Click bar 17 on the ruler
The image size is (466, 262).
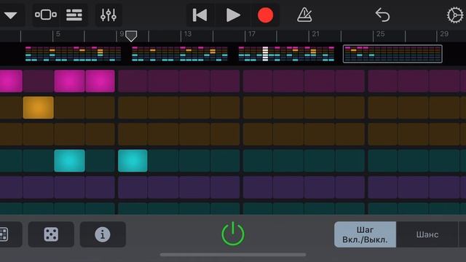pyautogui.click(x=252, y=34)
